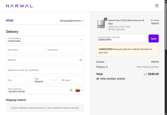This screenshot has width=167, height=115.
Task: Click the City input field
Action: (x=18, y=80)
